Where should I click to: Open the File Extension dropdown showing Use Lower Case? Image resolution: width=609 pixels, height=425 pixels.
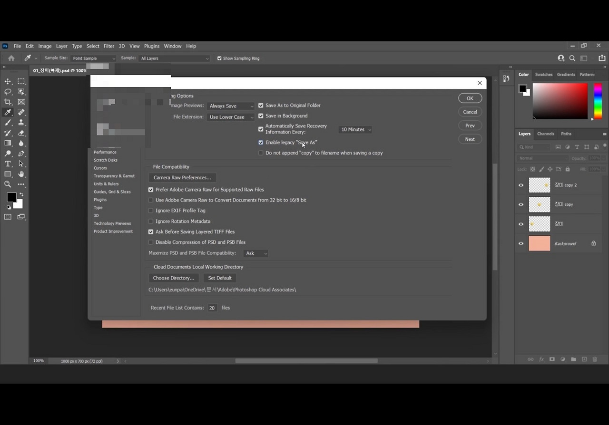click(x=231, y=117)
